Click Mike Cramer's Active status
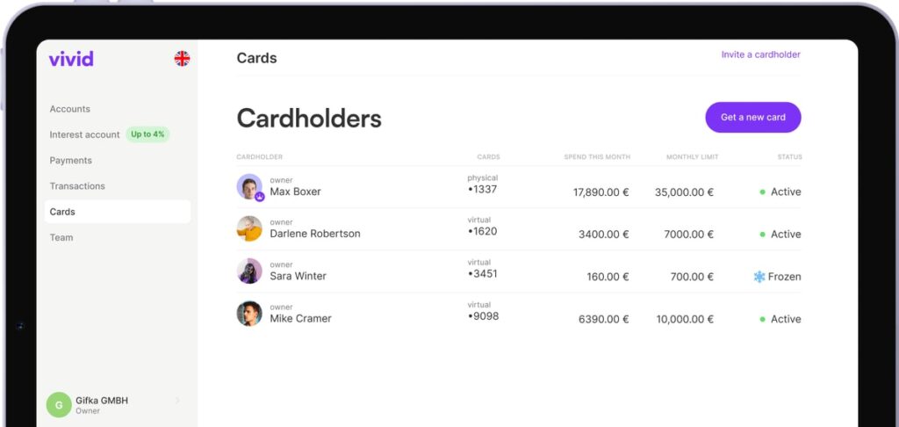 tap(785, 320)
